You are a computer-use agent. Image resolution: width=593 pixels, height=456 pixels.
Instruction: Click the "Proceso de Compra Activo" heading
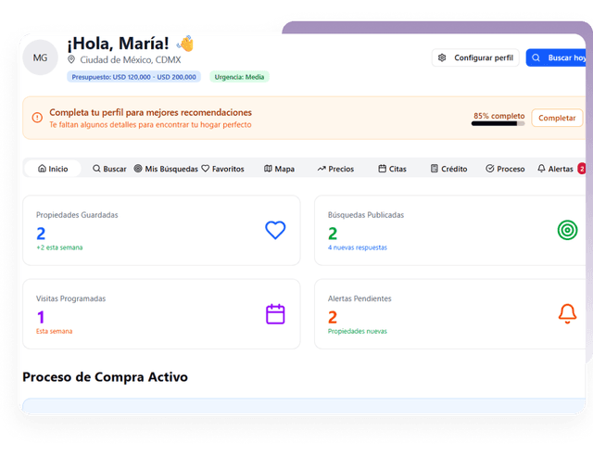[105, 377]
